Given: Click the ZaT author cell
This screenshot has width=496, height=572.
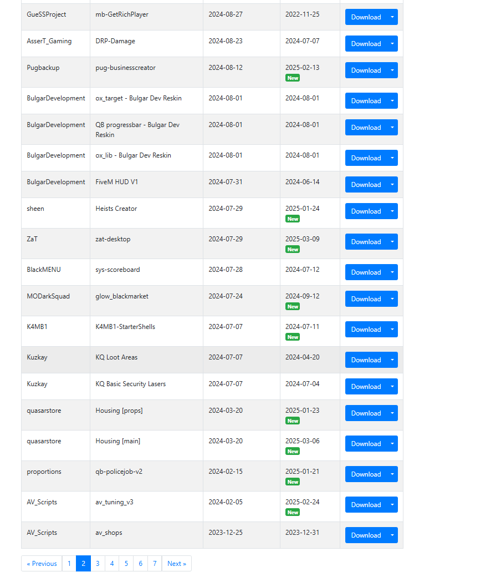Looking at the screenshot, I should click(56, 244).
